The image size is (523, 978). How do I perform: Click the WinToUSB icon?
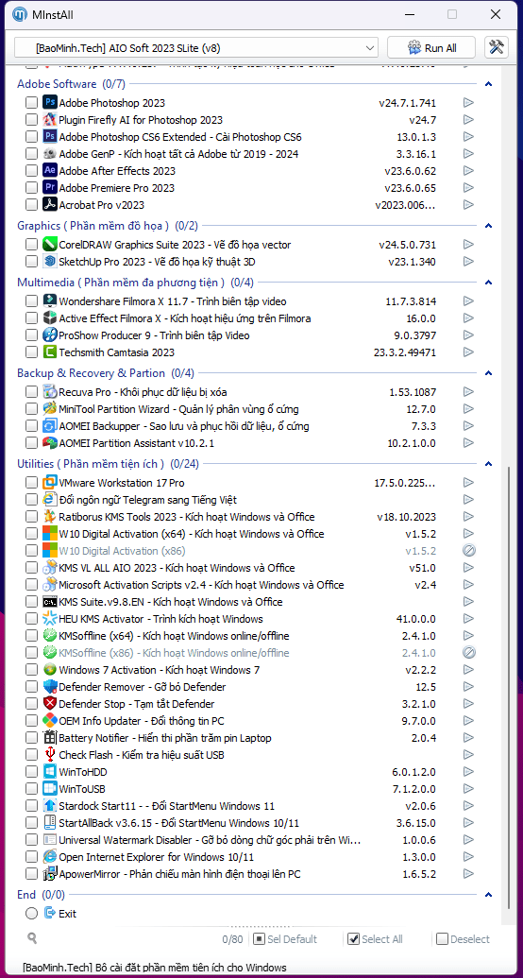pyautogui.click(x=50, y=788)
